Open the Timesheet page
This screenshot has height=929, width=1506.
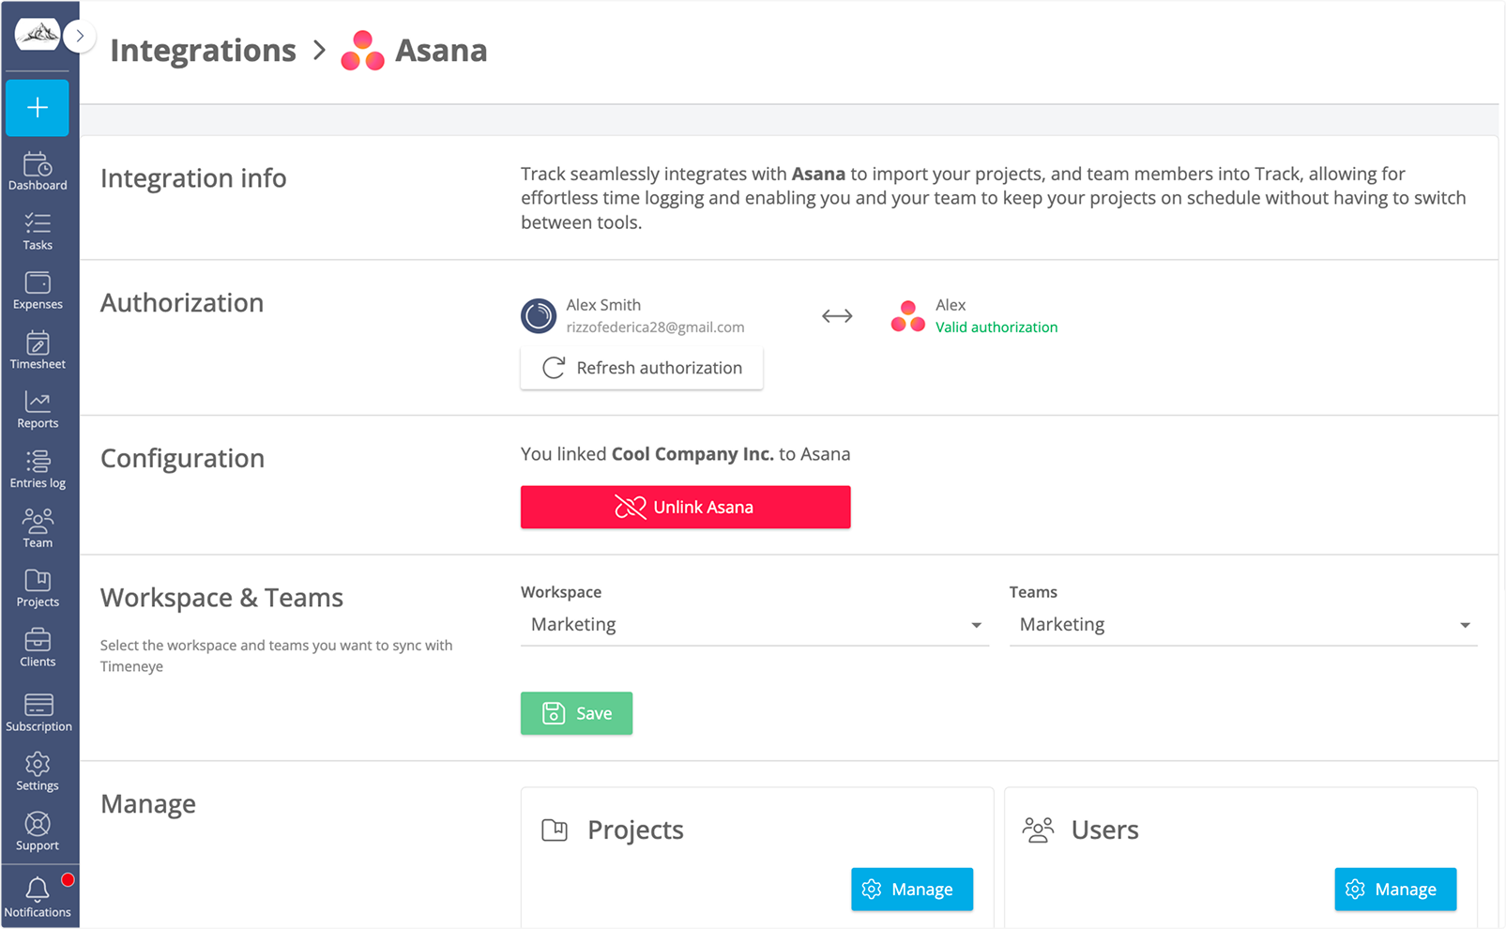(38, 351)
